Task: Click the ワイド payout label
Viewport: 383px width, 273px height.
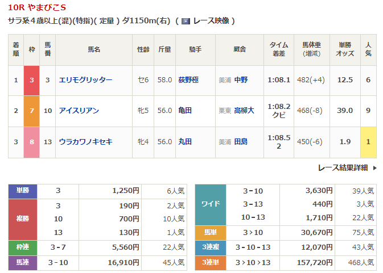Action: [211, 204]
